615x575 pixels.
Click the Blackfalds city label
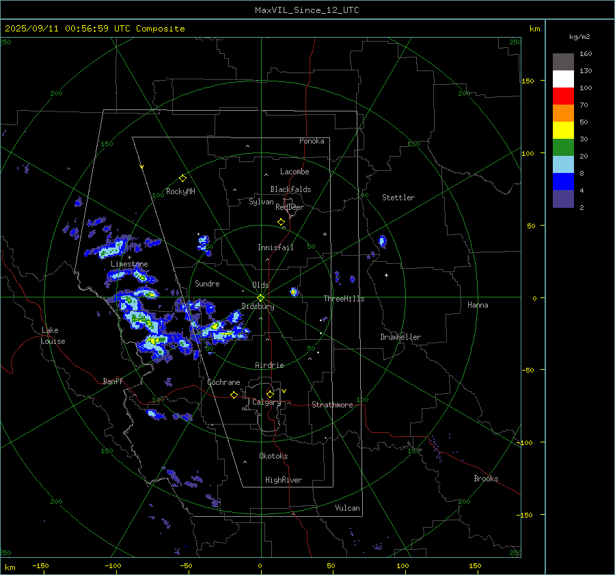(x=290, y=189)
